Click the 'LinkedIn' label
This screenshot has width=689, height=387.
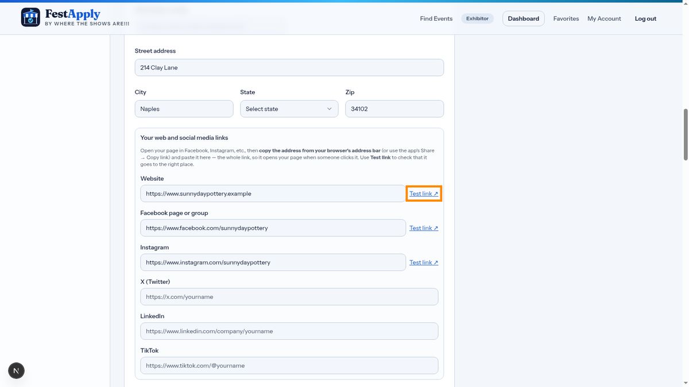[152, 316]
